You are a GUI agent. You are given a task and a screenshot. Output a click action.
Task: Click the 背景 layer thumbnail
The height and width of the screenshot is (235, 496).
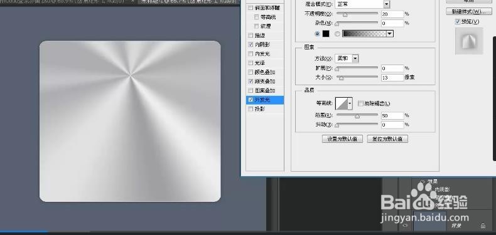pos(430,221)
